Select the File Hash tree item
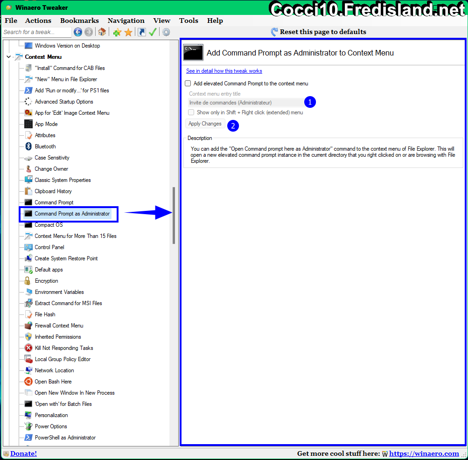468x460 pixels. pos(45,314)
